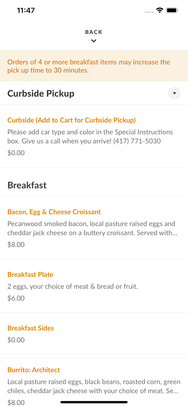Tap the pickup time notice banner

tap(94, 66)
